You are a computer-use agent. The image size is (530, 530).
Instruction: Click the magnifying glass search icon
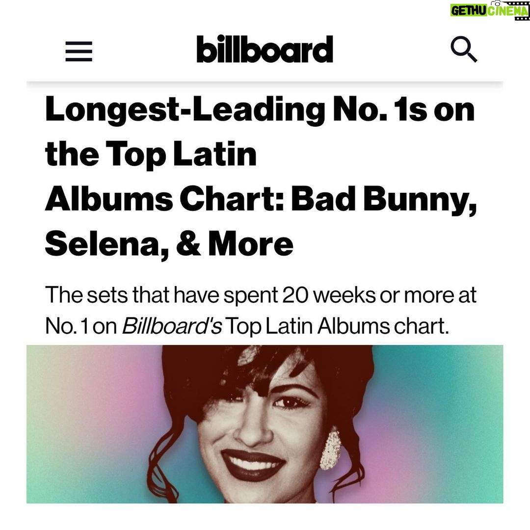(x=464, y=49)
